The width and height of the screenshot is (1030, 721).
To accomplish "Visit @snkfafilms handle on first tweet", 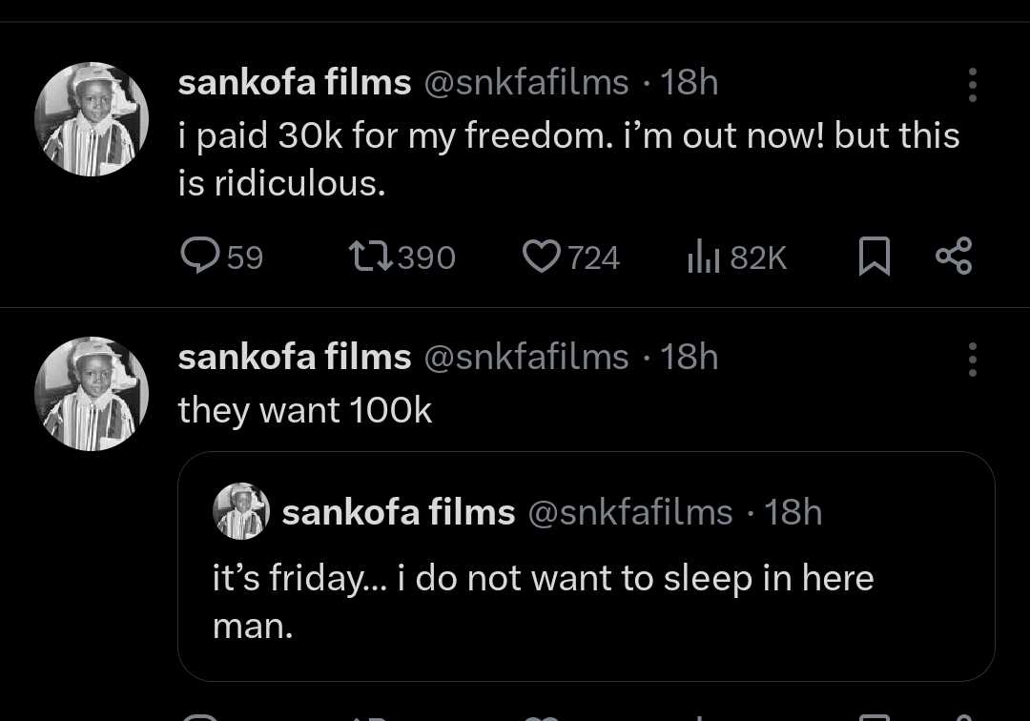I will coord(525,83).
